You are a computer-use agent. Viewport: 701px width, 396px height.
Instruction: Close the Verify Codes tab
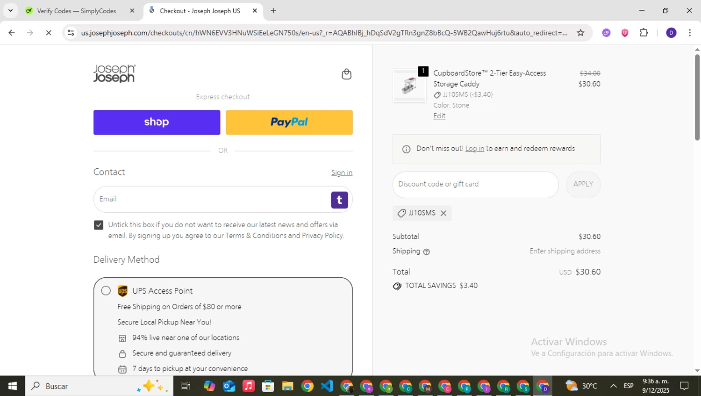pos(132,10)
